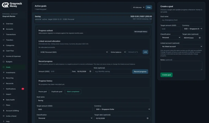Go to Cash Flow in the sidebar

coord(10,51)
